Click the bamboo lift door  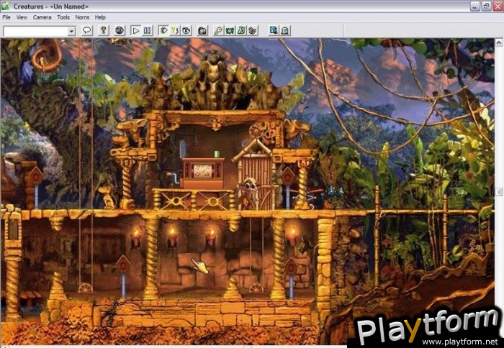(x=256, y=174)
